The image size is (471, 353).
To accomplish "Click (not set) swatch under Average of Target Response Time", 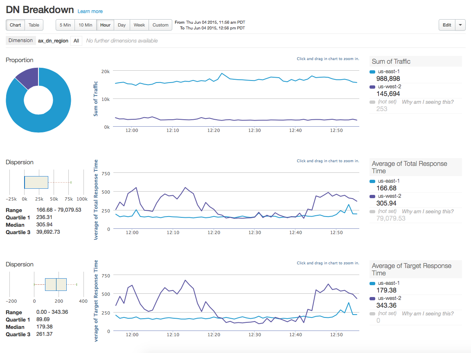I will (372, 314).
